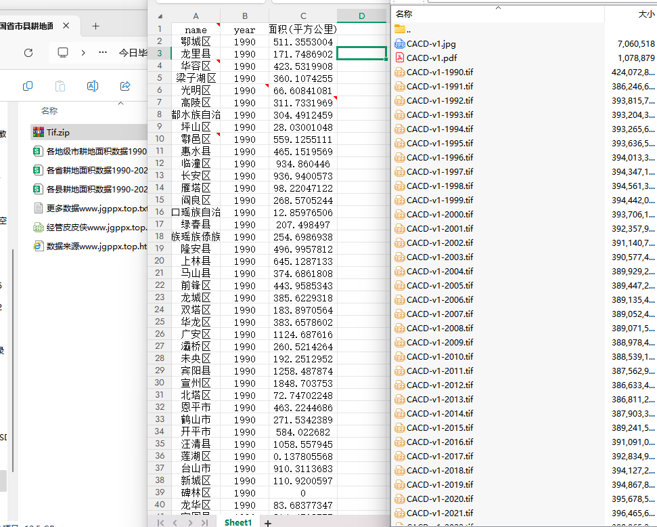
Task: Select 各省耕地面积数据1990 spreadsheet file
Action: click(x=89, y=170)
